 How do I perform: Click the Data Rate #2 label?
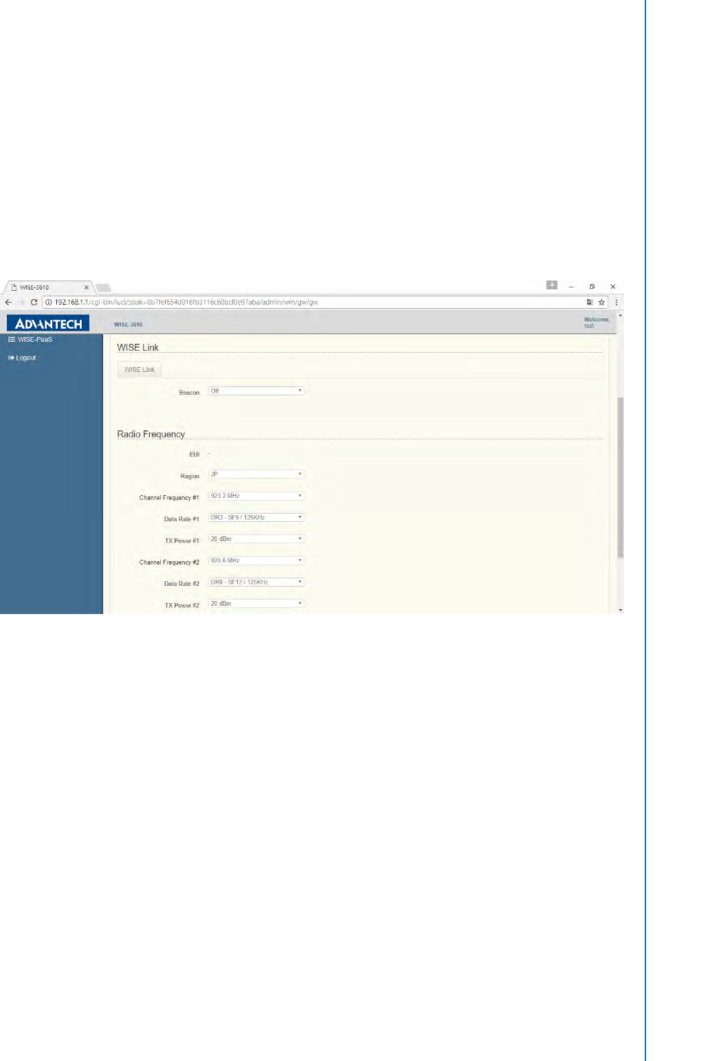(x=181, y=584)
